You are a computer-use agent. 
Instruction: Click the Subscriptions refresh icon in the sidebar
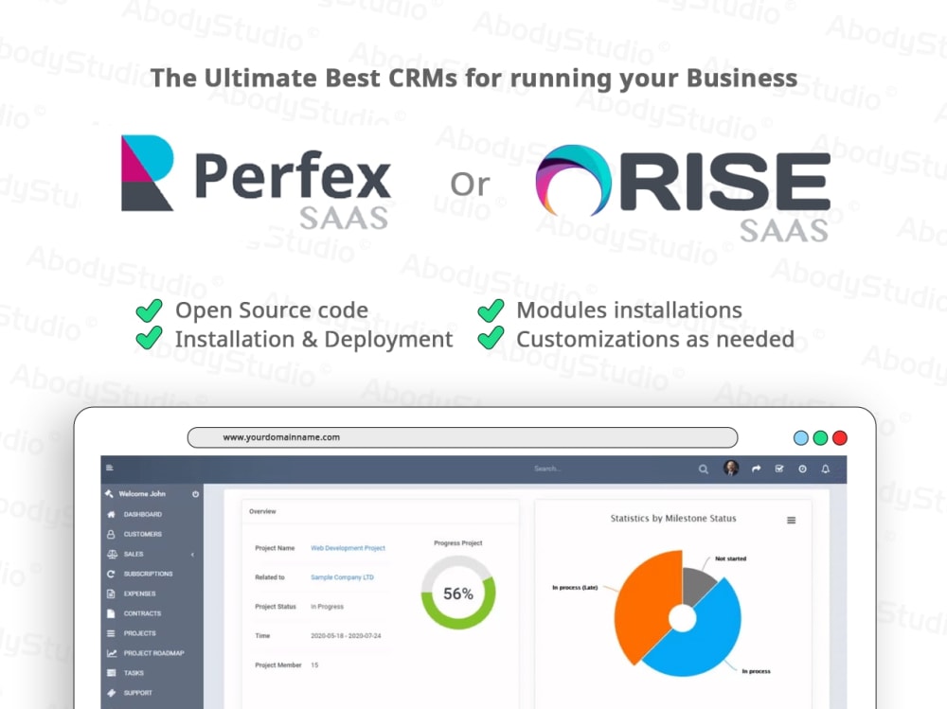coord(111,574)
